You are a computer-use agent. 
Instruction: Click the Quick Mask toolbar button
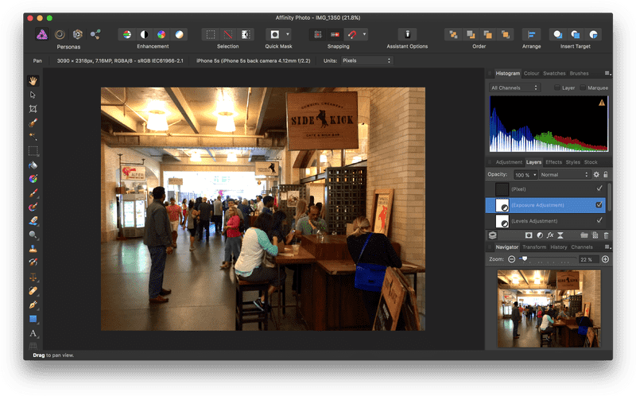(x=275, y=35)
